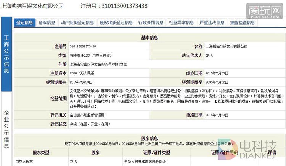Open the 严重违法信息 tab
This screenshot has height=166, width=286.
click(x=212, y=23)
